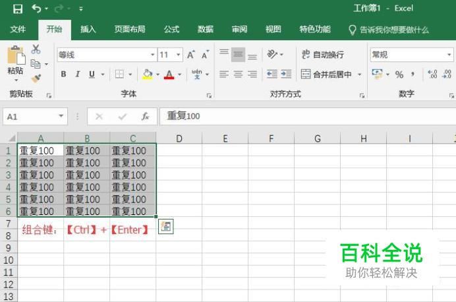Cut the selection with scissors icon
The image size is (456, 302).
36,49
